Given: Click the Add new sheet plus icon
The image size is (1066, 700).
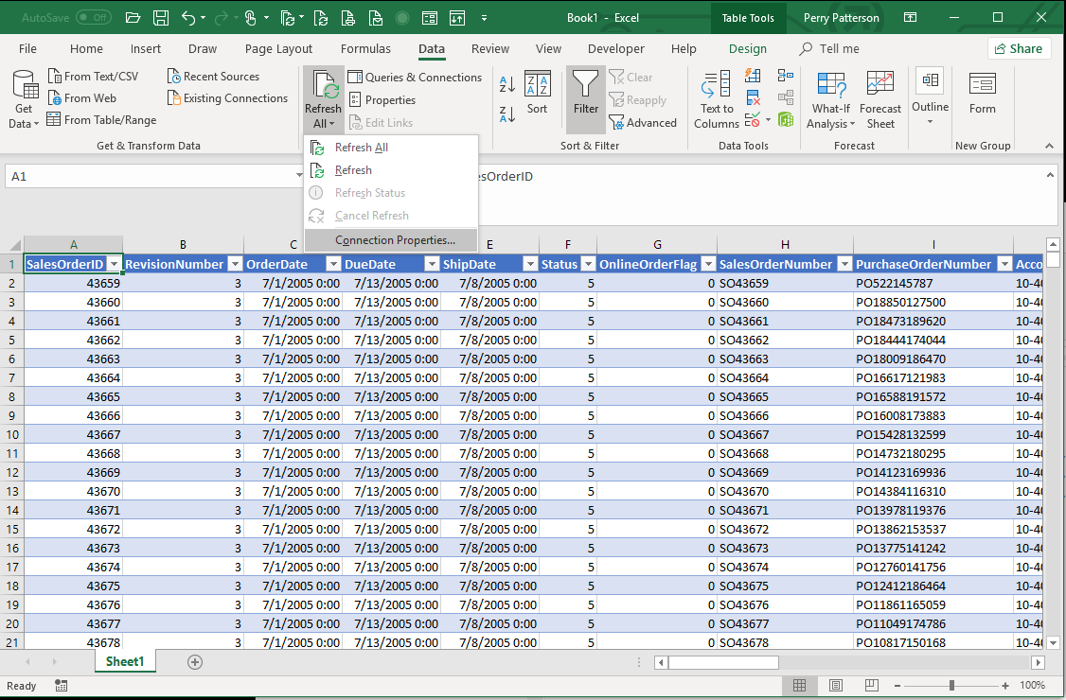Looking at the screenshot, I should click(195, 662).
